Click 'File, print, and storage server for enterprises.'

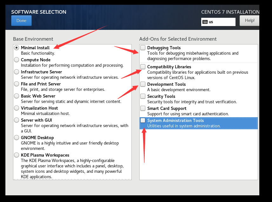(x=63, y=90)
